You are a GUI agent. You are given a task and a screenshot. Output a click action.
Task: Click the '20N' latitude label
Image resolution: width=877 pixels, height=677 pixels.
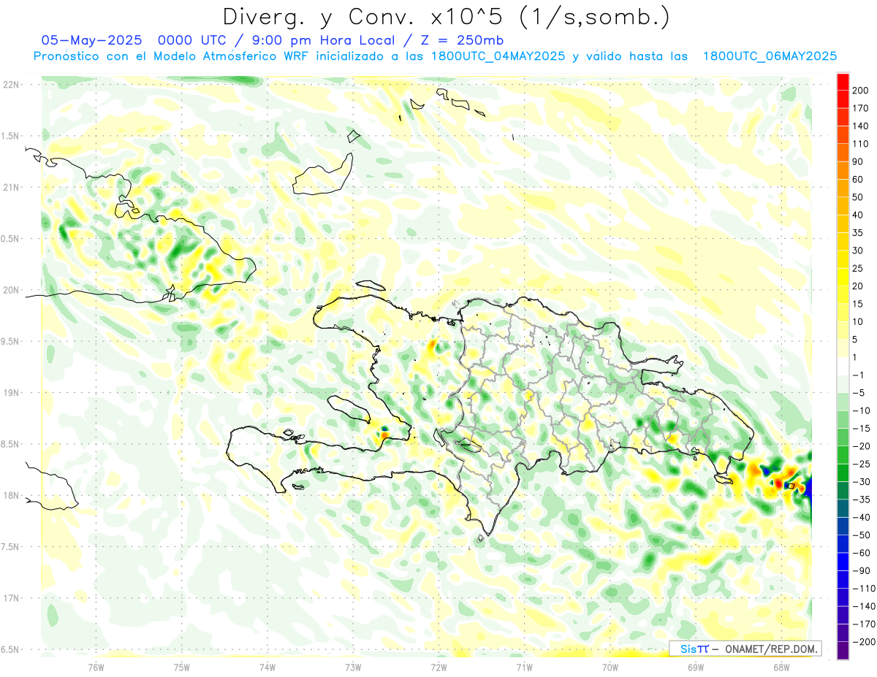click(x=11, y=290)
